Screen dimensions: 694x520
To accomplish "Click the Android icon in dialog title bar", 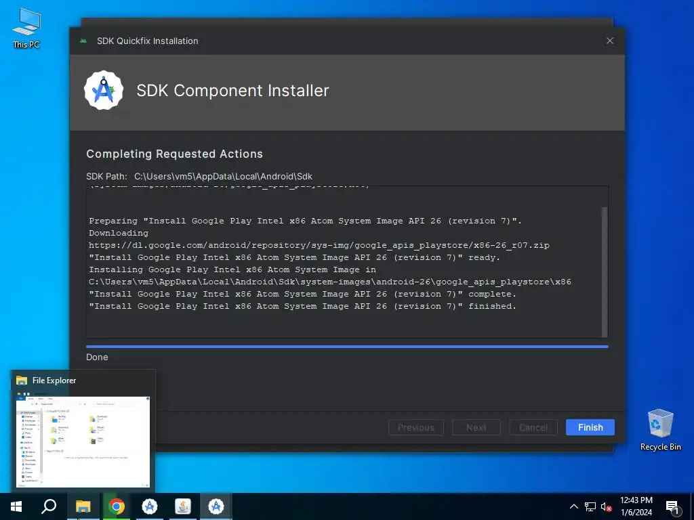I will (83, 41).
